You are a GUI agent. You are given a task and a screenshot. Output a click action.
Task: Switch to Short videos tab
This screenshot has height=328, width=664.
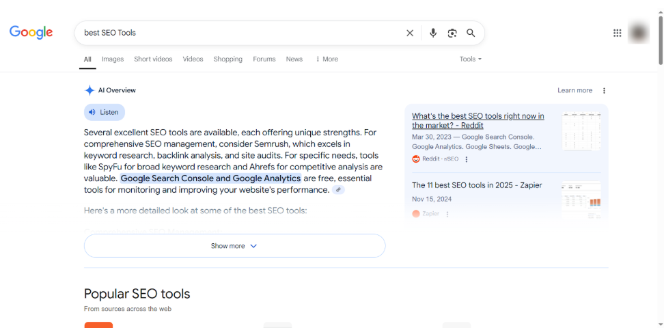pyautogui.click(x=153, y=59)
